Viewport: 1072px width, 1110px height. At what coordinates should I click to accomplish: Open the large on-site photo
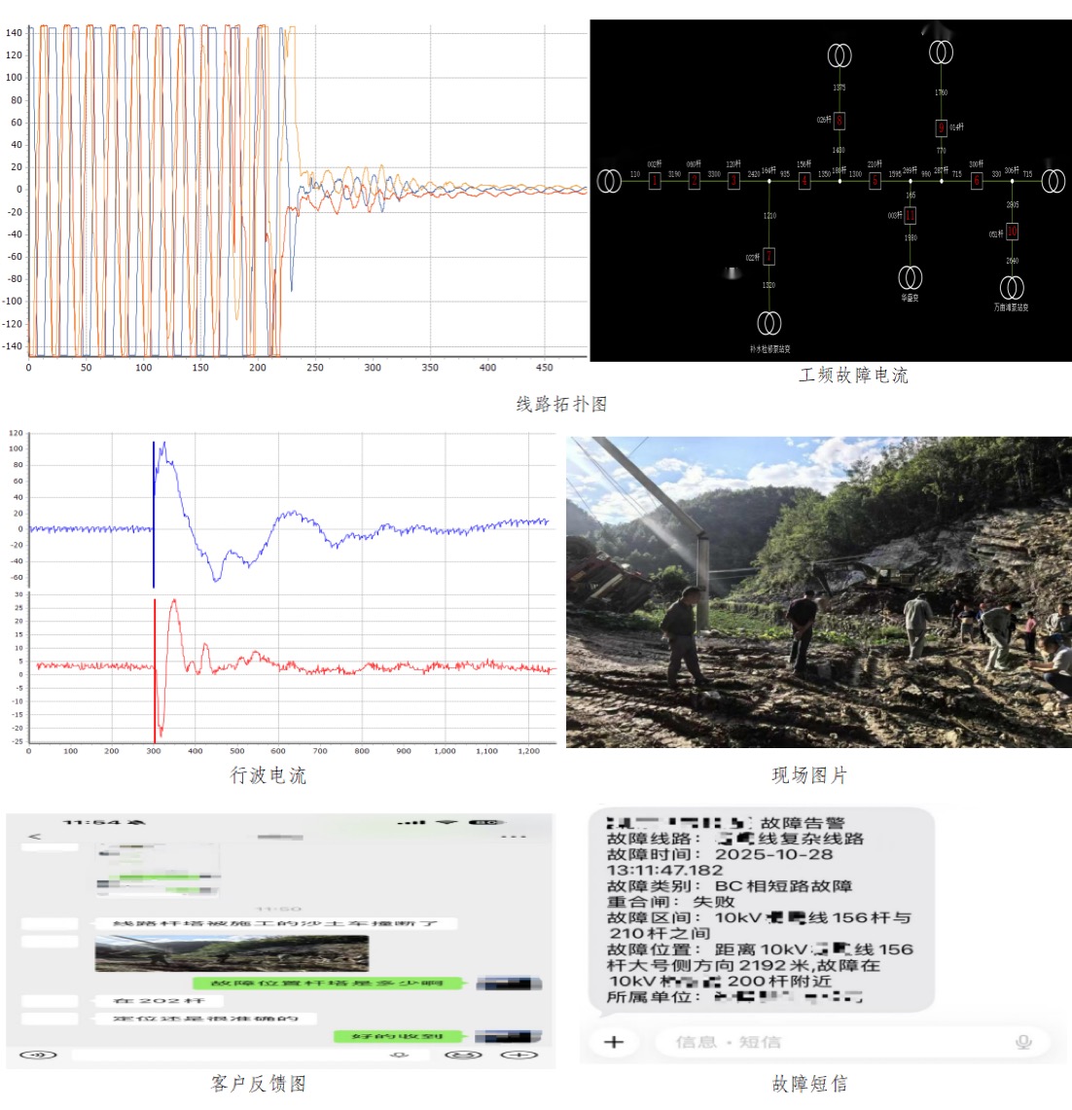point(818,591)
